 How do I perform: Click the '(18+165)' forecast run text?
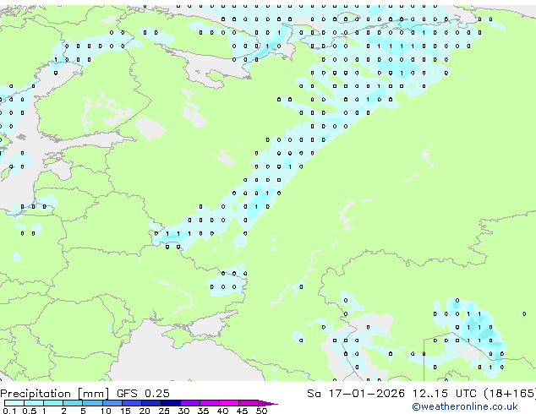[x=510, y=394]
